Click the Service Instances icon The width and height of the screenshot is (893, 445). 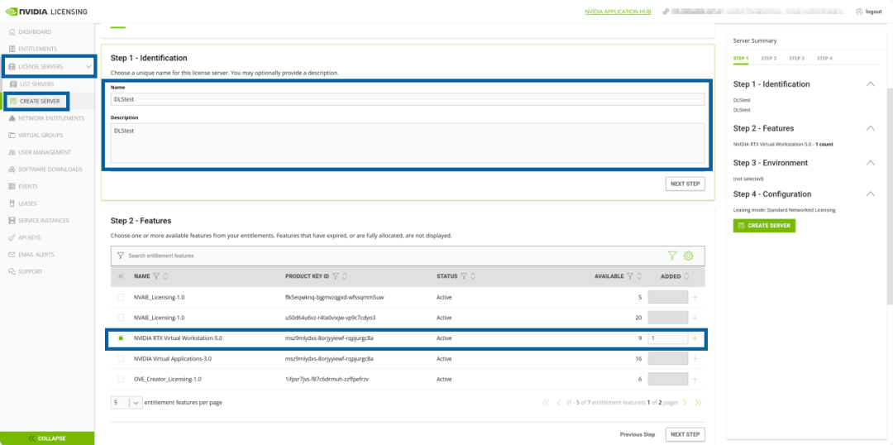[12, 221]
